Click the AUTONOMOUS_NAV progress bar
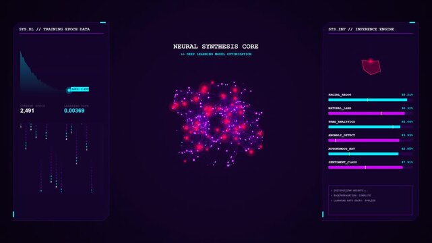Viewport: 432px width, 243px height. [x=370, y=154]
